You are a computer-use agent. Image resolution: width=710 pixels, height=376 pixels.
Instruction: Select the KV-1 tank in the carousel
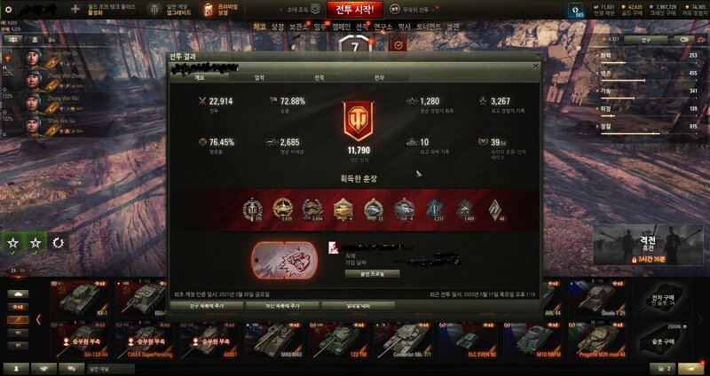coord(79,298)
